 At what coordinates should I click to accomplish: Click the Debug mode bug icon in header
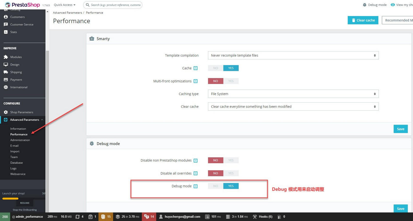pyautogui.click(x=364, y=5)
